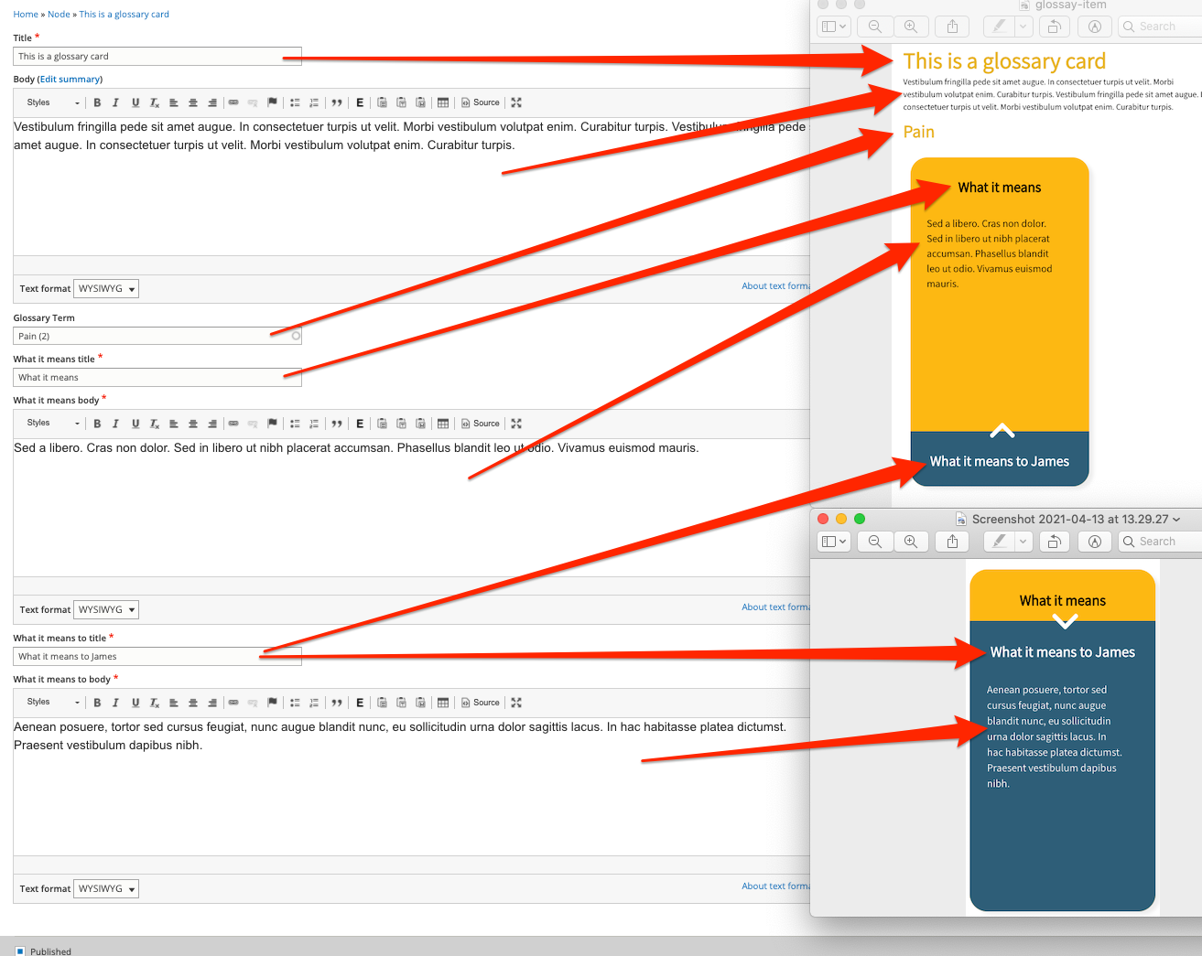The image size is (1202, 956).
Task: Center text in the Body editor toolbar
Action: coord(193,102)
